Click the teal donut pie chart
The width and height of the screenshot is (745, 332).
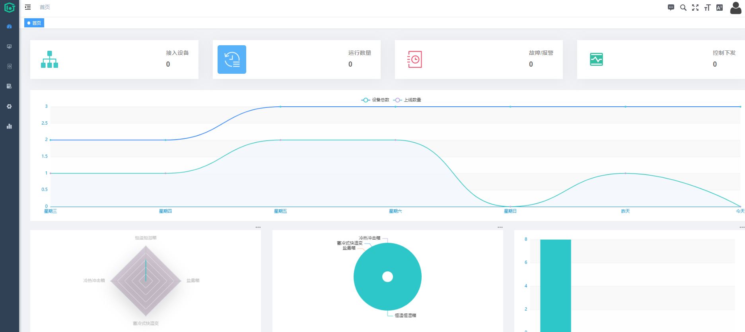(387, 277)
